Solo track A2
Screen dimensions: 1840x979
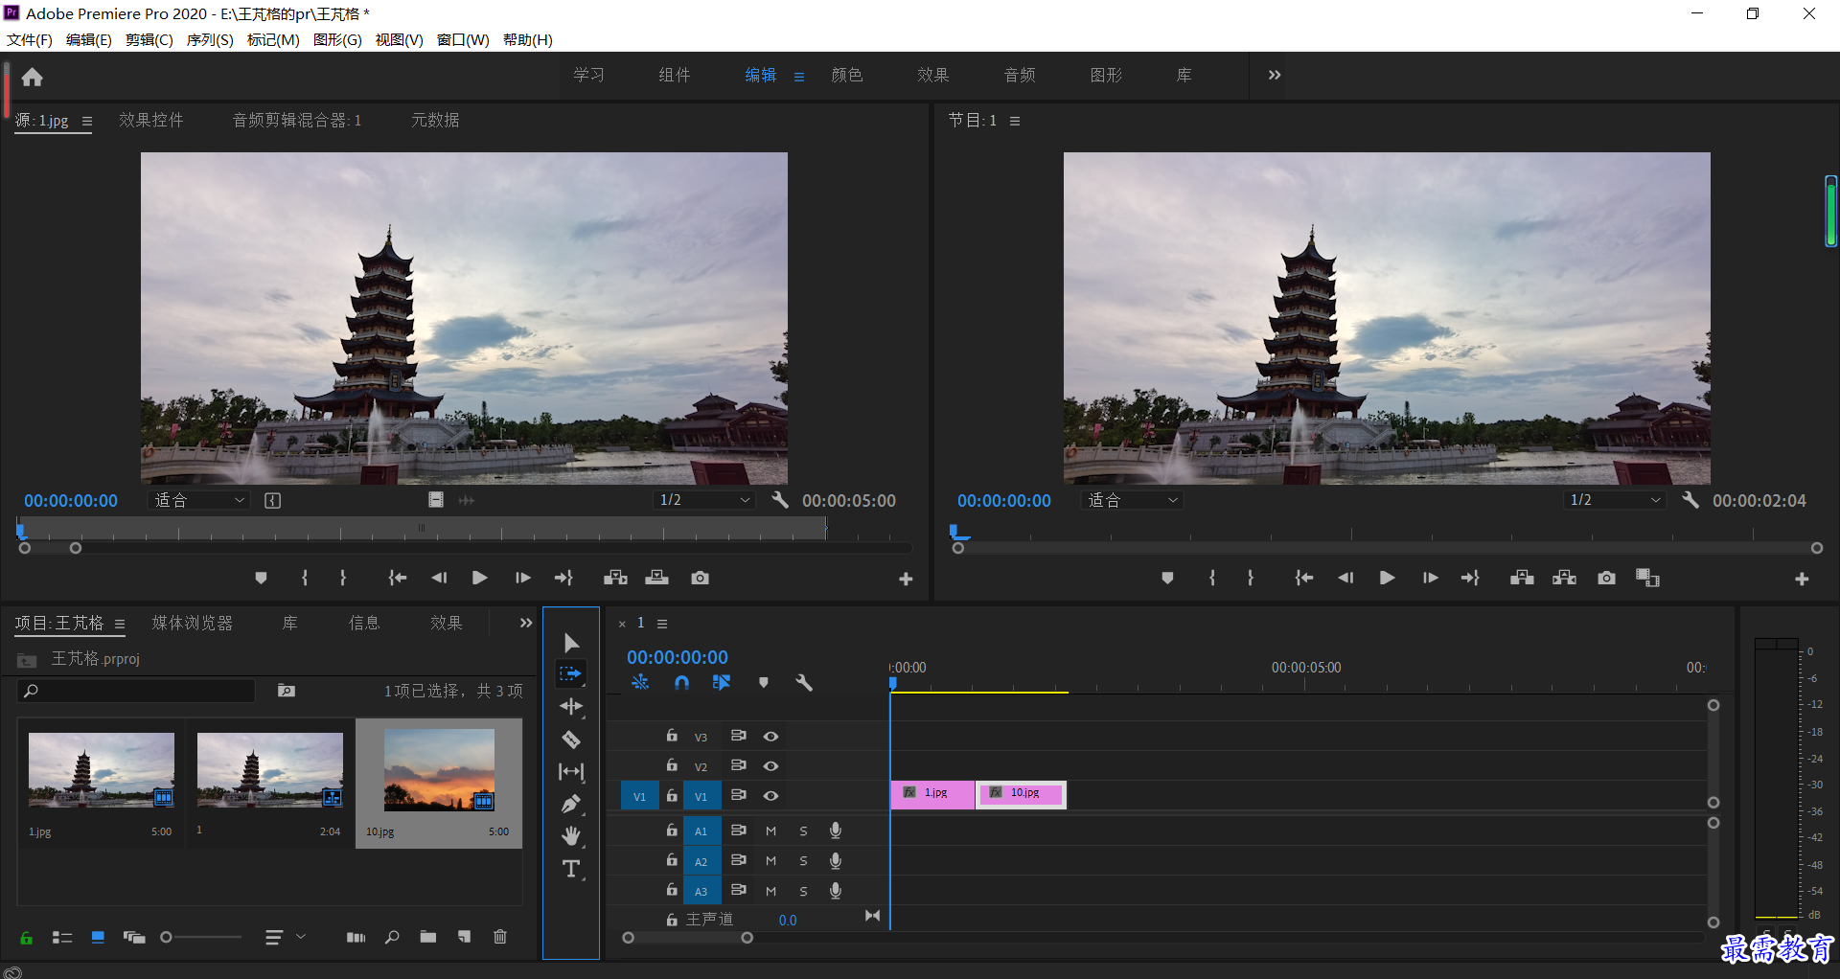[x=803, y=861]
